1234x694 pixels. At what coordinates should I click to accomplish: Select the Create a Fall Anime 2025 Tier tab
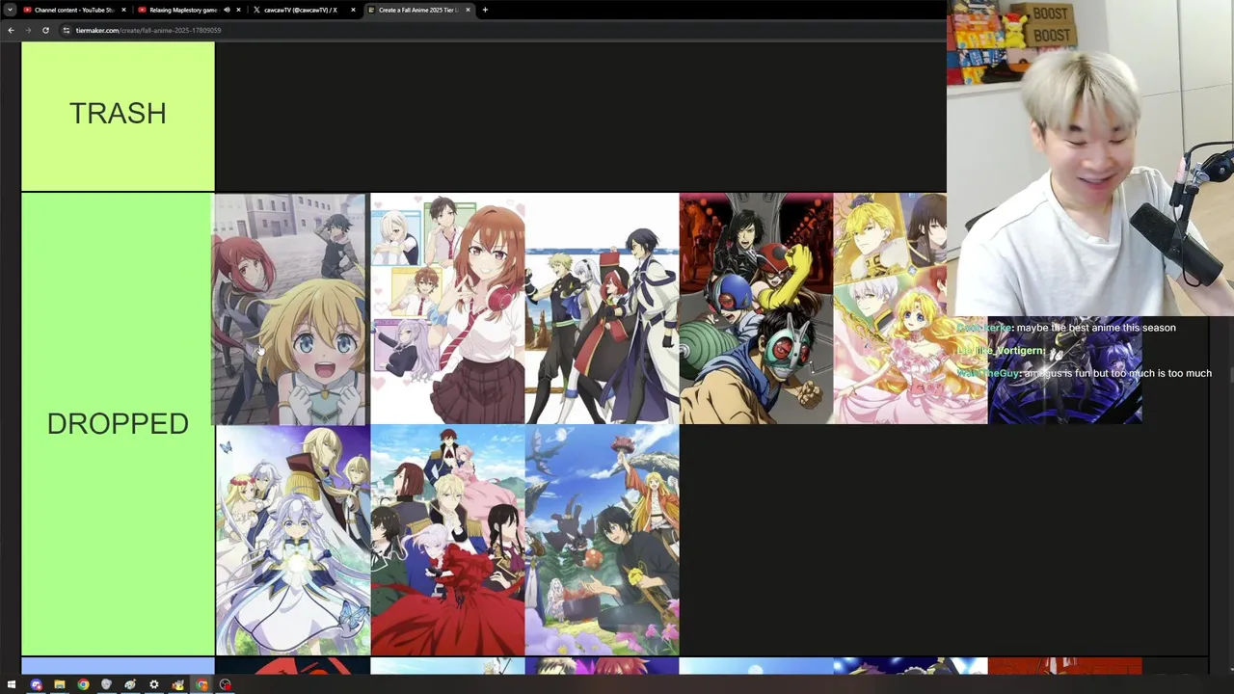tap(417, 10)
